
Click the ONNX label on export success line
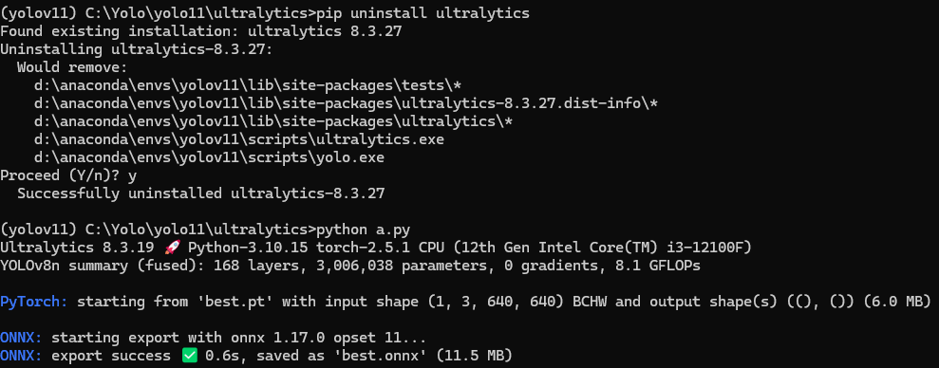point(21,356)
